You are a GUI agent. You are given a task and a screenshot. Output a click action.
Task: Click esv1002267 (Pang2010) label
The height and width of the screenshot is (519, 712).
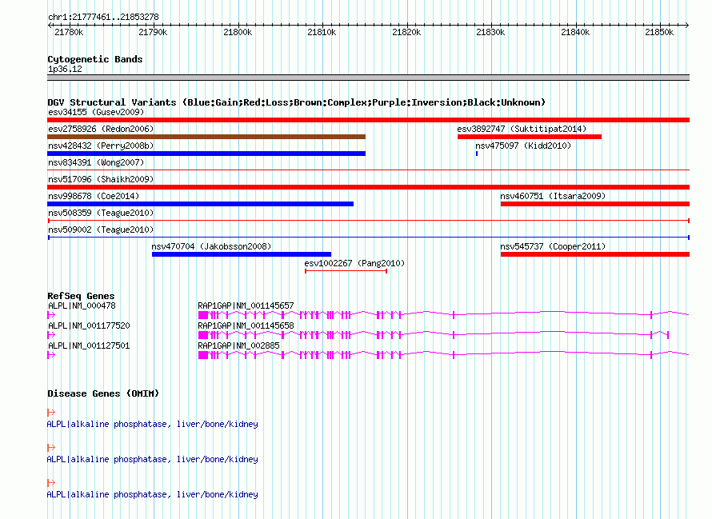tap(354, 263)
